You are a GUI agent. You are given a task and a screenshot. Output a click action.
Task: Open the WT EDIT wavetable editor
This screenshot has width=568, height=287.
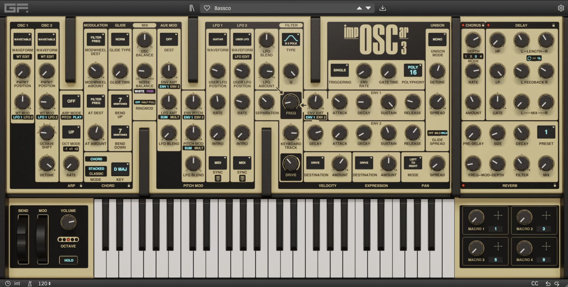[22, 56]
